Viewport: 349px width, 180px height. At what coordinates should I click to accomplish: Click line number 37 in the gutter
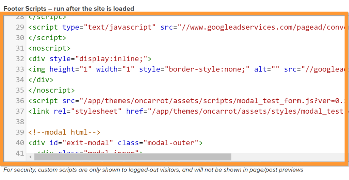[20, 111]
